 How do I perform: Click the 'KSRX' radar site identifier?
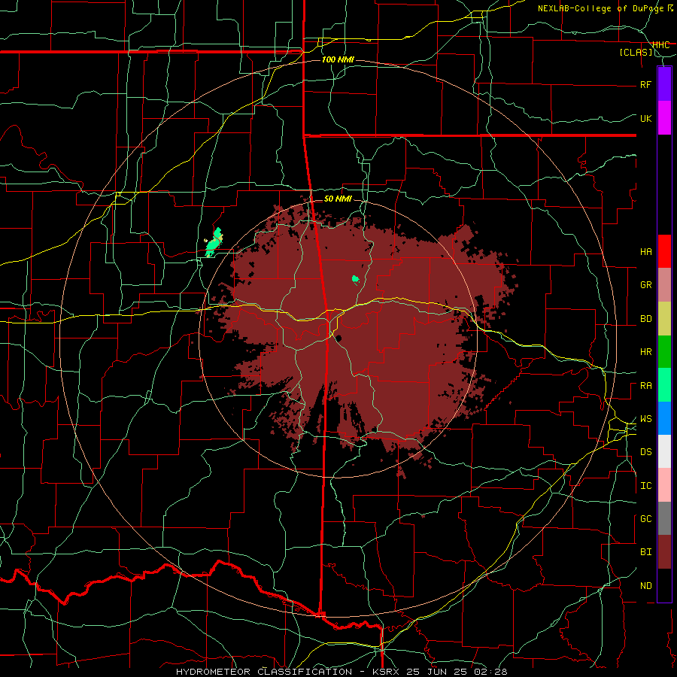tap(386, 672)
